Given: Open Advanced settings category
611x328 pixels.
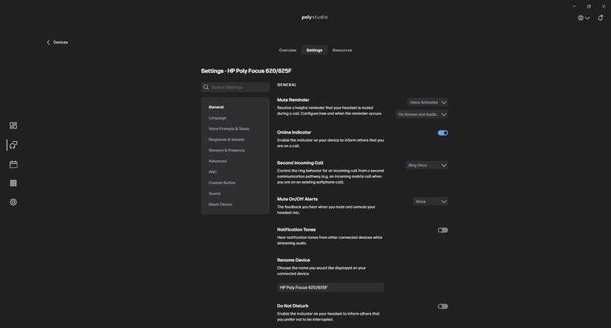Looking at the screenshot, I should [218, 161].
